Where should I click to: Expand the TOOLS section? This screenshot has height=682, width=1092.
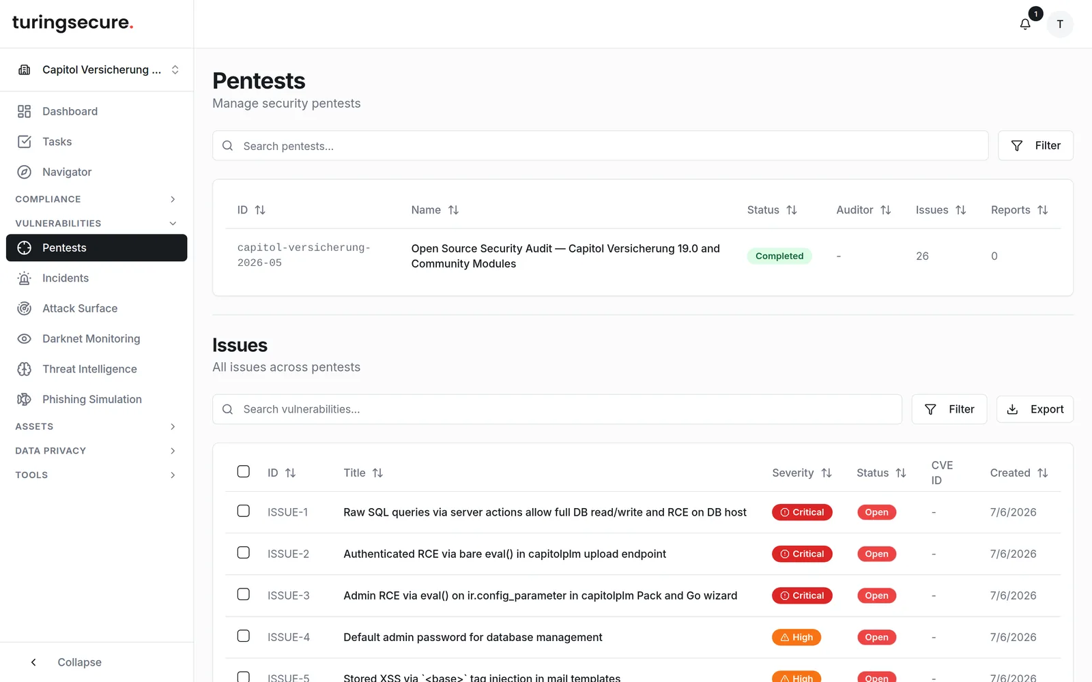point(96,475)
